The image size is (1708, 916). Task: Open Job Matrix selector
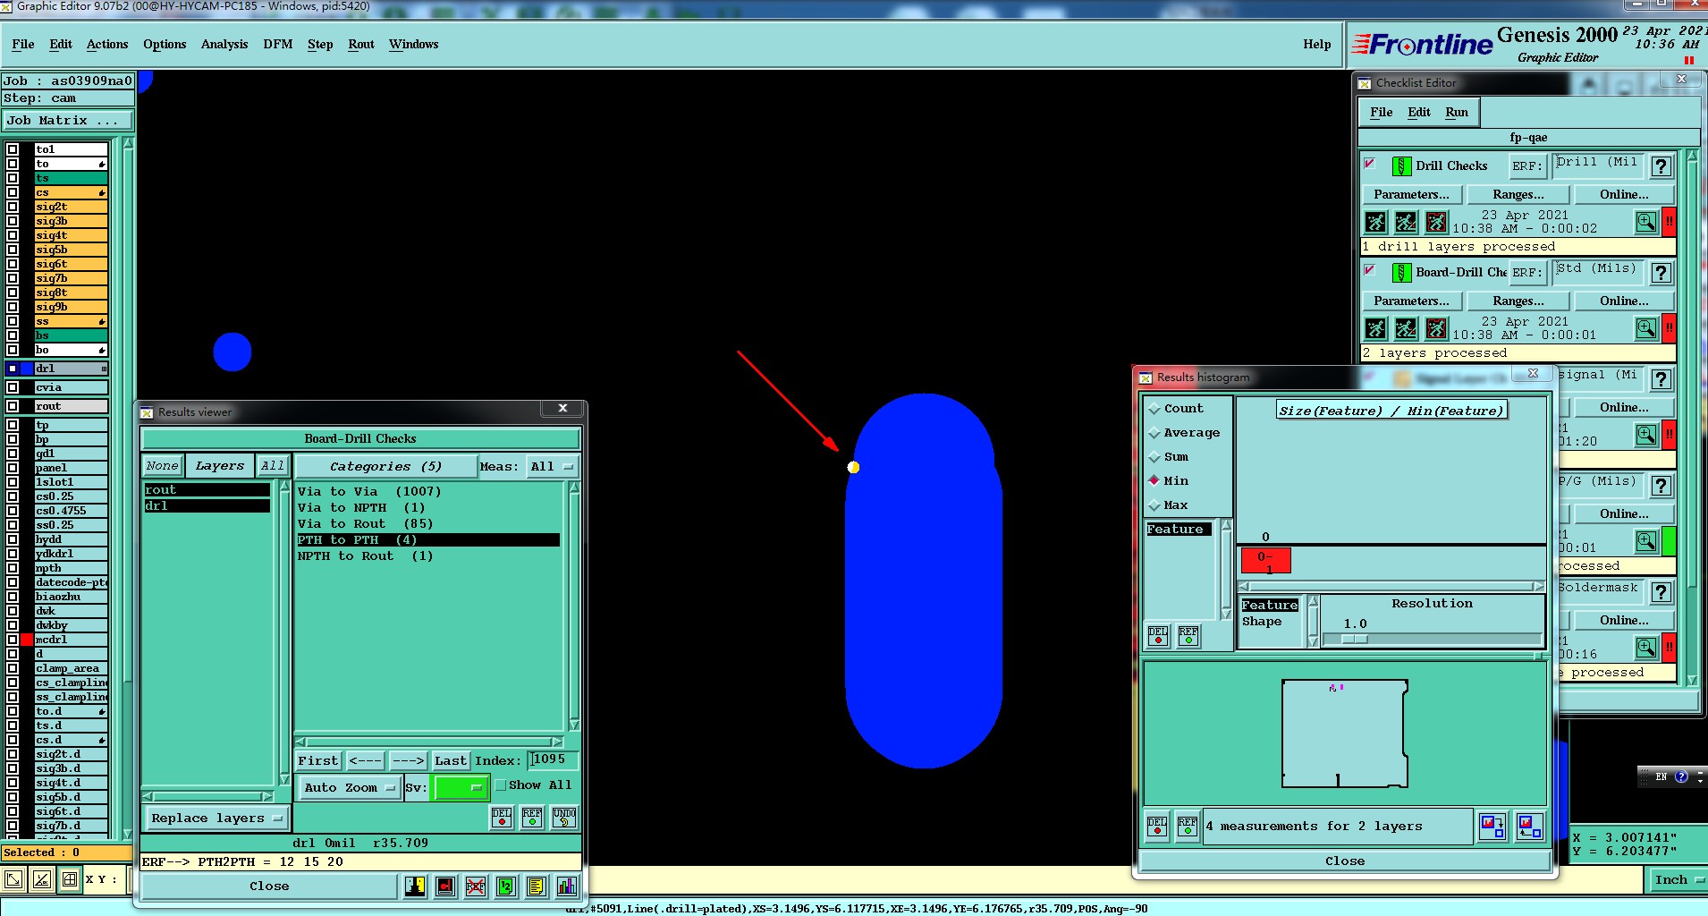(68, 120)
